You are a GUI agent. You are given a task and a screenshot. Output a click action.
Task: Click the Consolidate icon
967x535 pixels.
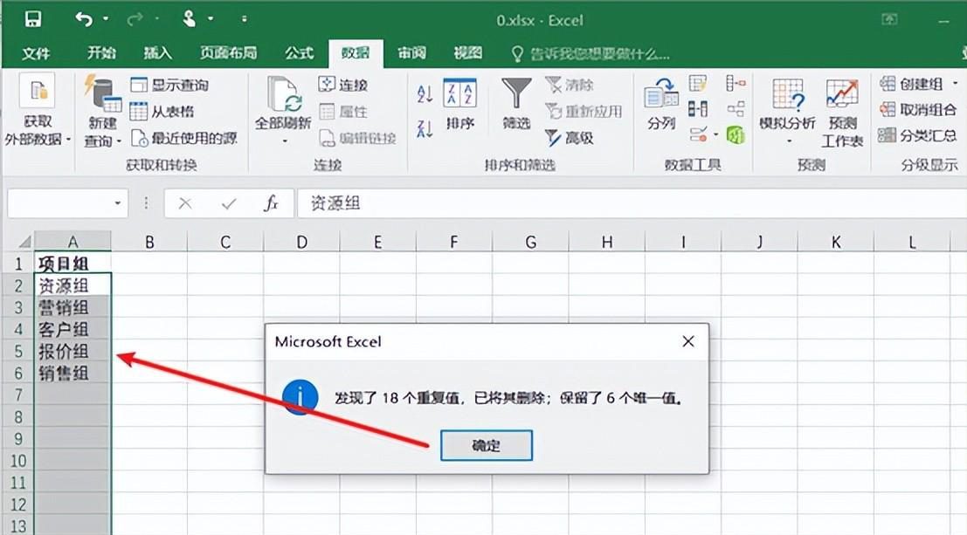(x=736, y=83)
